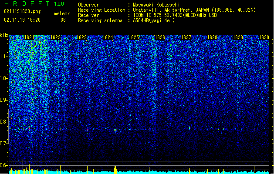This screenshot has height=174, width=274.
Task: Click the 1622 time marker
Action: tap(55, 37)
